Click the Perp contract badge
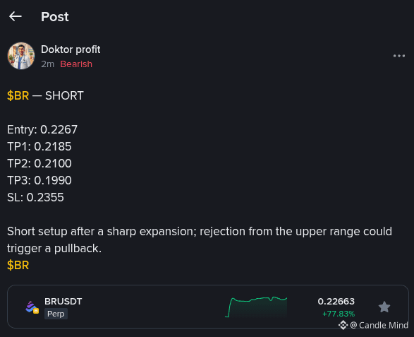This screenshot has width=414, height=337. 56,314
